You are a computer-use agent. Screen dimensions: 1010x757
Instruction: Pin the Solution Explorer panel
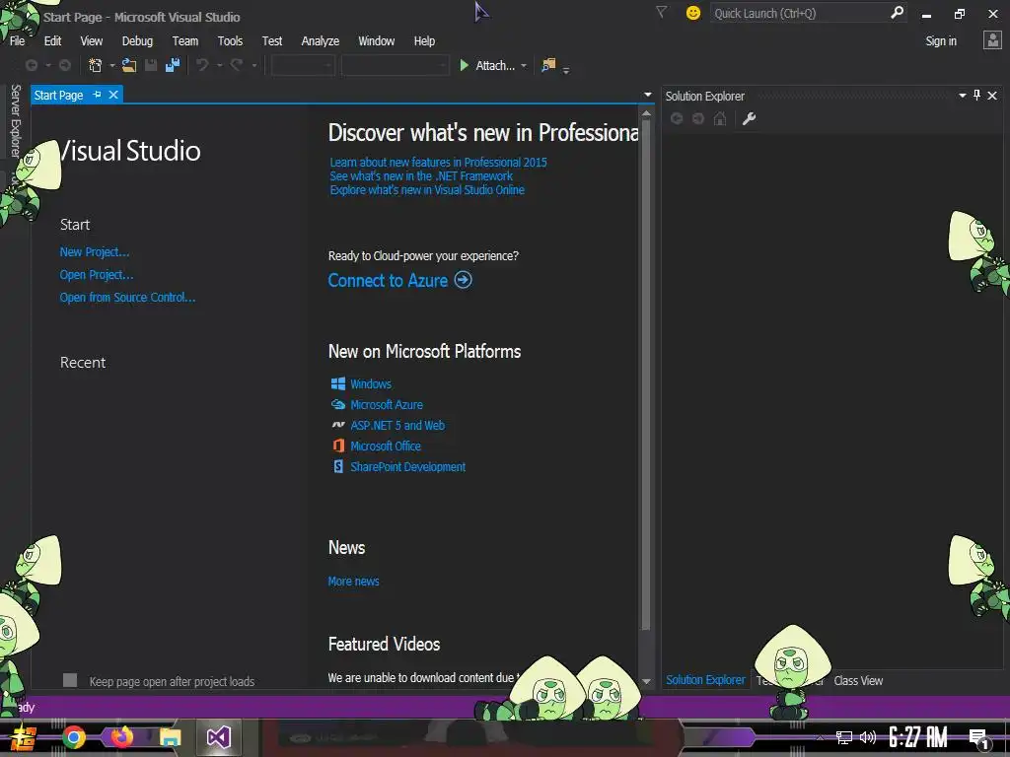(x=977, y=96)
